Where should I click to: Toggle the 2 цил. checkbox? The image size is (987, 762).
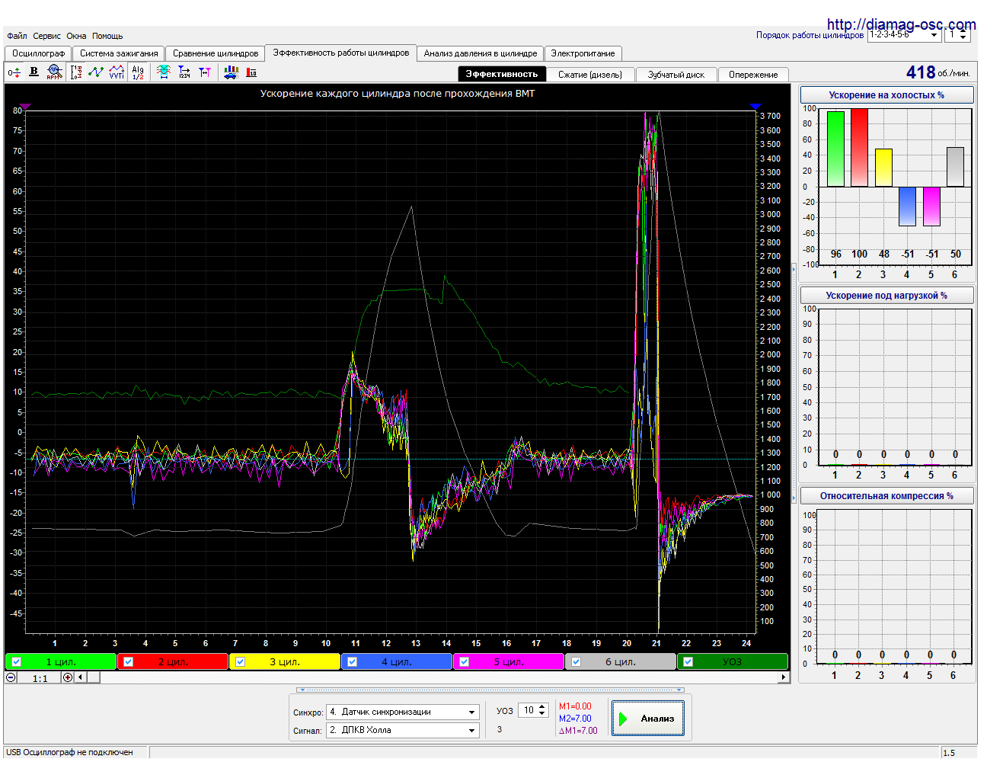[129, 661]
